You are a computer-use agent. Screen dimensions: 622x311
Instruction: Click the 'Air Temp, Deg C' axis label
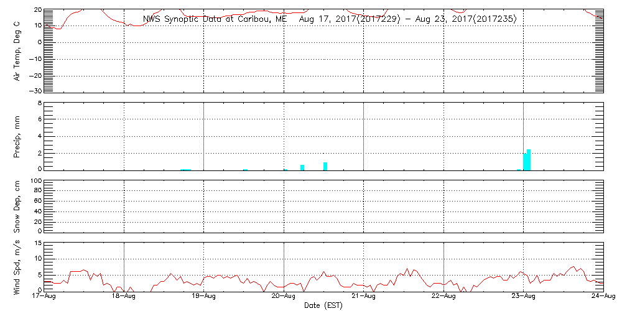[17, 50]
